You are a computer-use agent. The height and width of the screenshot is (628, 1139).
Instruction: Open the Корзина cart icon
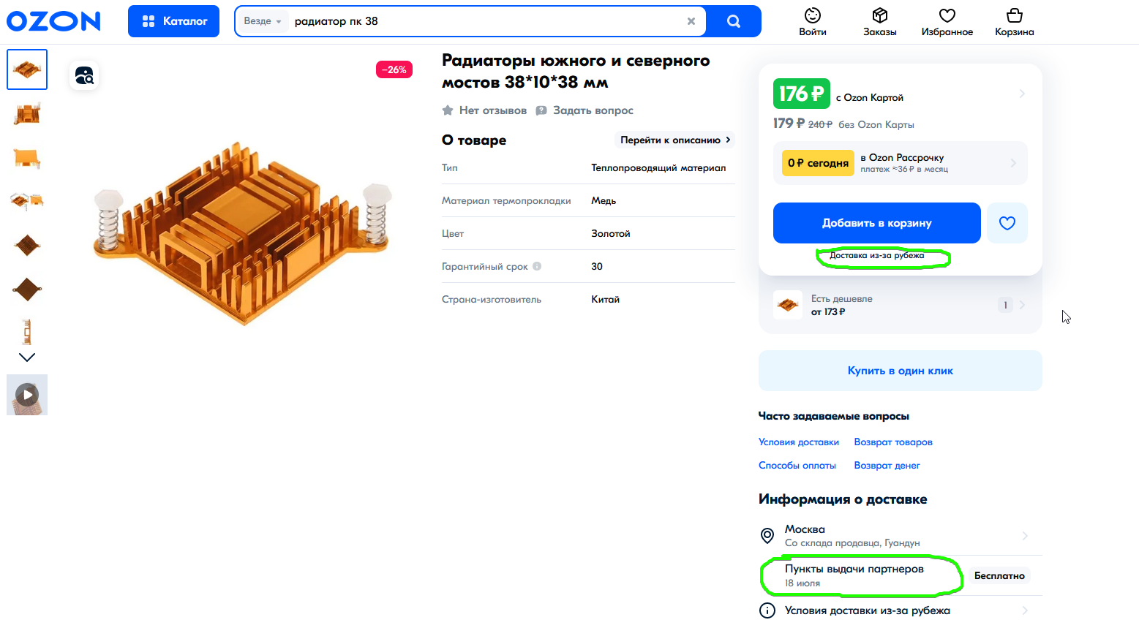[1014, 21]
